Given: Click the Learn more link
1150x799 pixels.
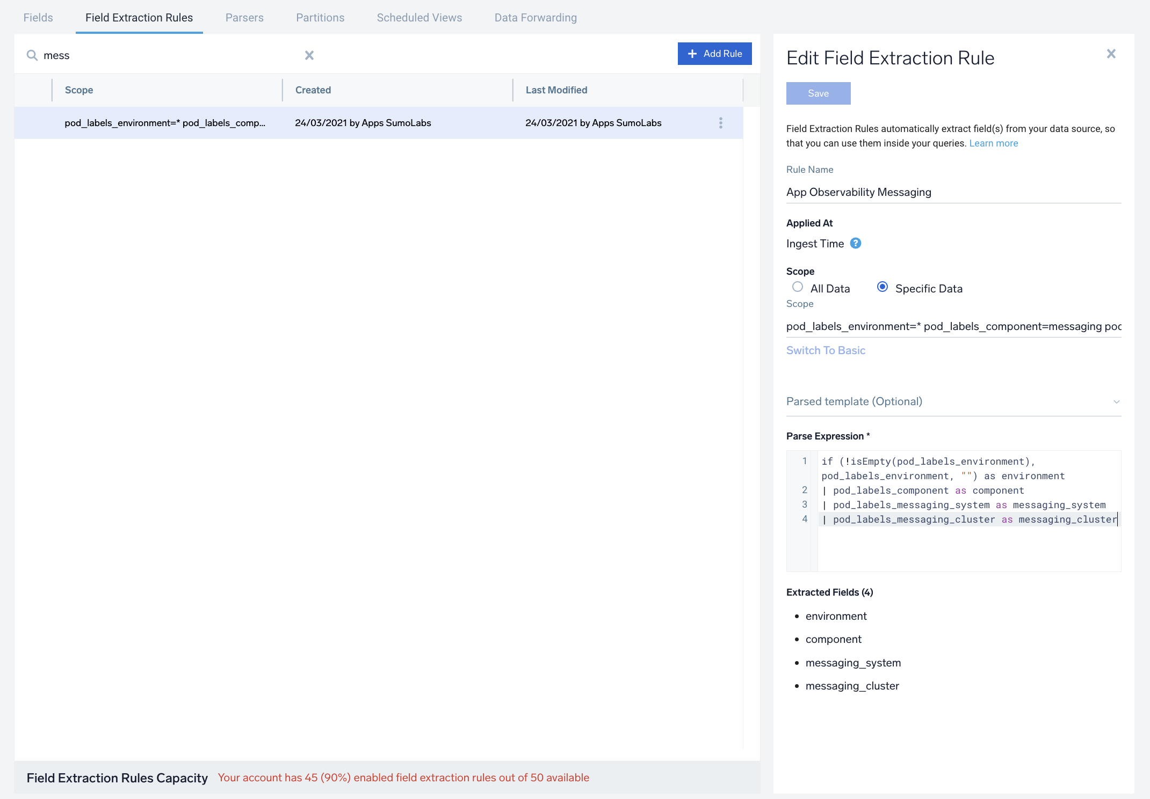Looking at the screenshot, I should (994, 142).
